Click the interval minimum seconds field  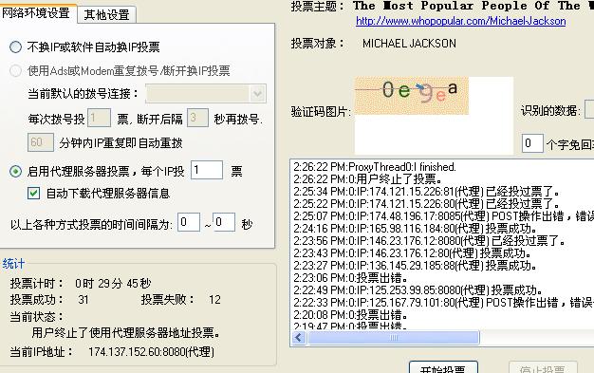point(189,222)
